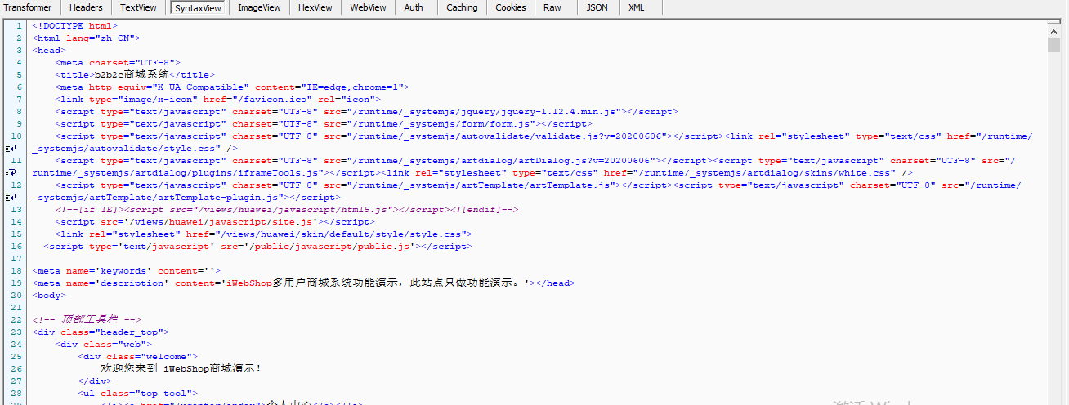Image resolution: width=1069 pixels, height=405 pixels.
Task: Click the div class="web" line
Action: [103, 345]
